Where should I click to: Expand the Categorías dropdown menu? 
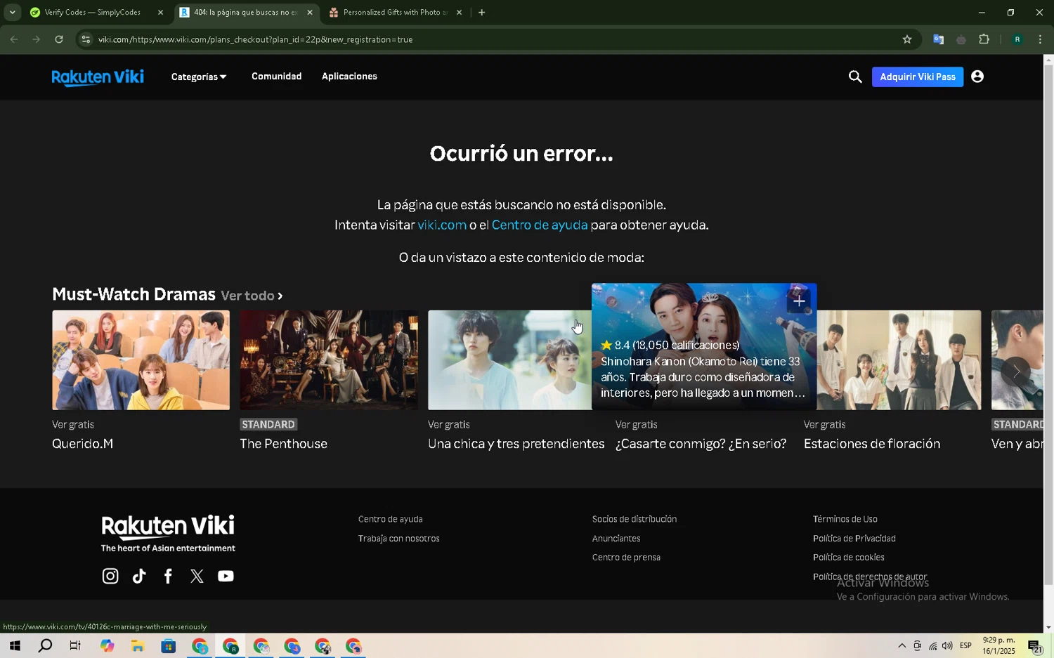coord(198,77)
